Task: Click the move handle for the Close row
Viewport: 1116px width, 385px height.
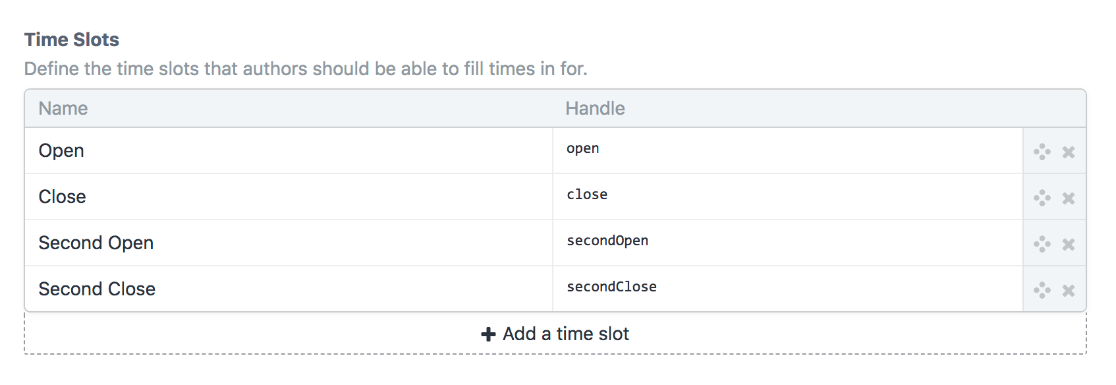Action: (1042, 198)
